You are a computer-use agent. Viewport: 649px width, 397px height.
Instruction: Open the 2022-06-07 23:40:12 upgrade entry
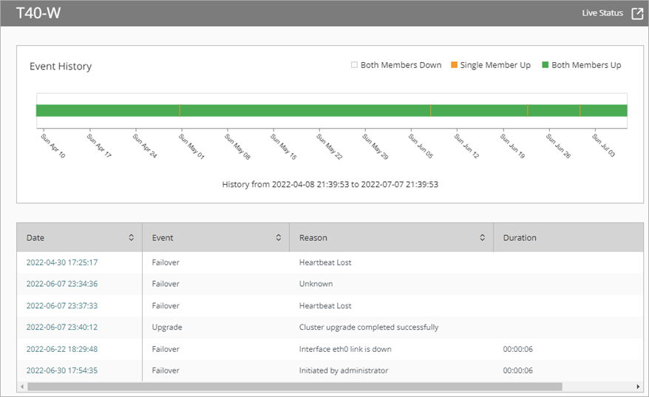62,327
